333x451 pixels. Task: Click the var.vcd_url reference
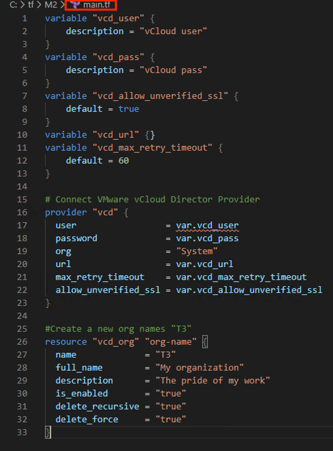click(204, 264)
